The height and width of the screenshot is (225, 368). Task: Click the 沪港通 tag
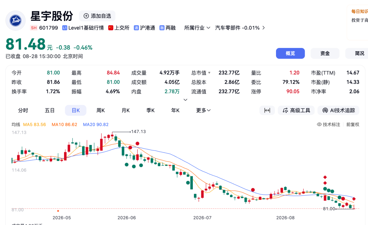144,28
